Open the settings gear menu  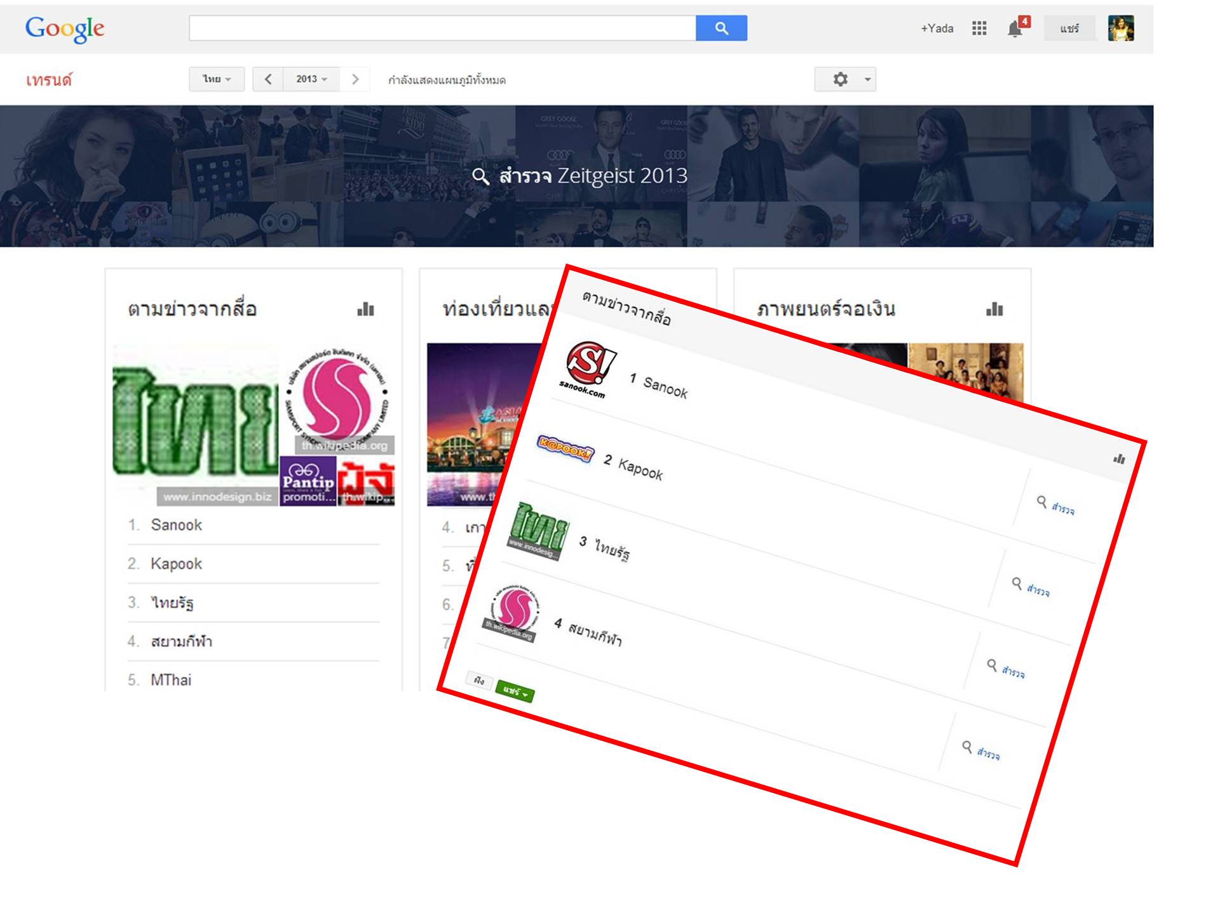(x=845, y=79)
